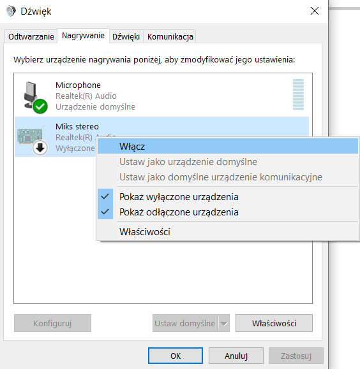Click the Wyłączone status text

click(75, 148)
